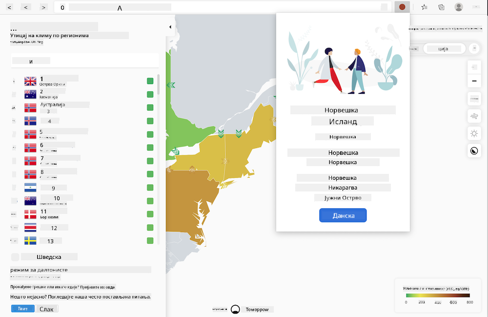488x317 pixels.
Task: Collapse the left panel with arrow
Action: click(x=170, y=27)
